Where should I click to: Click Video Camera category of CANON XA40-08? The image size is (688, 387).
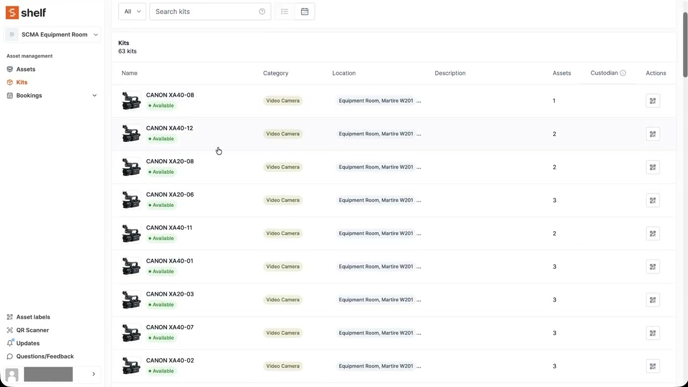tap(283, 101)
